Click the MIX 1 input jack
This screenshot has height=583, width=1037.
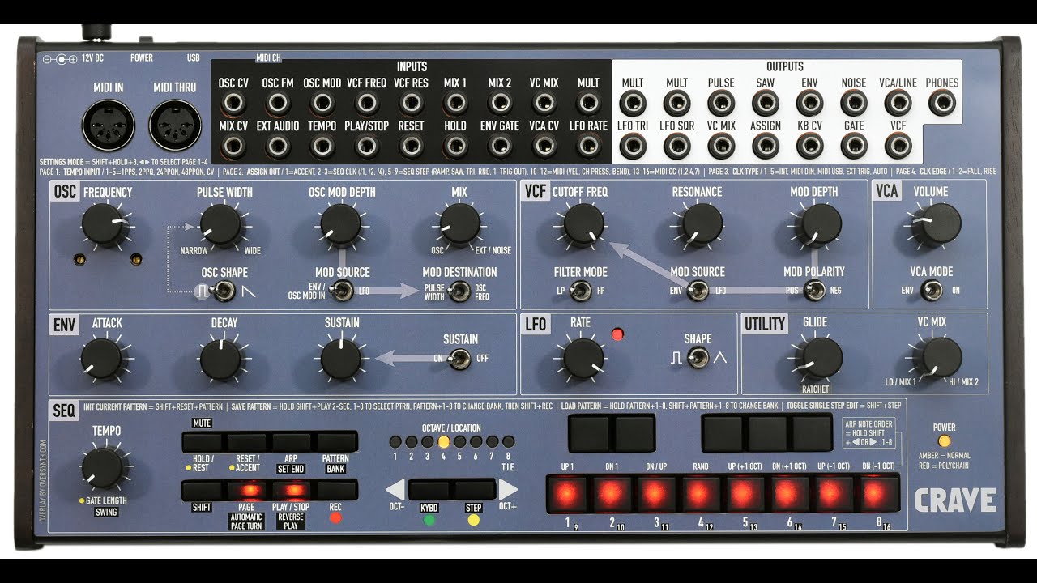(455, 103)
